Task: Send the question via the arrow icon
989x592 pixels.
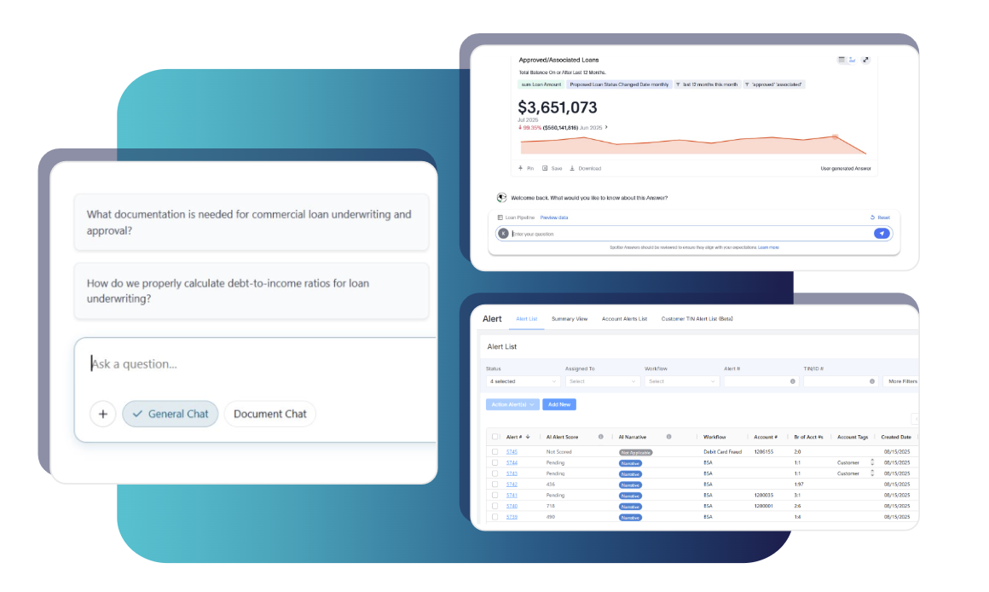Action: click(x=882, y=233)
